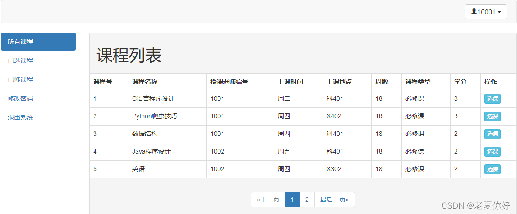Click the 数据结构 course name
The height and width of the screenshot is (214, 517).
point(145,134)
